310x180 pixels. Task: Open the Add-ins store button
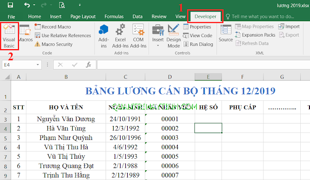click(104, 36)
